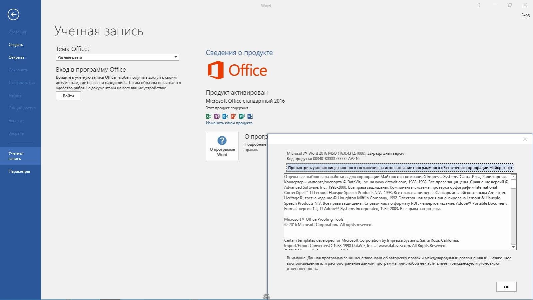Click the Microsoft Office стандартный 2016 text

[245, 101]
